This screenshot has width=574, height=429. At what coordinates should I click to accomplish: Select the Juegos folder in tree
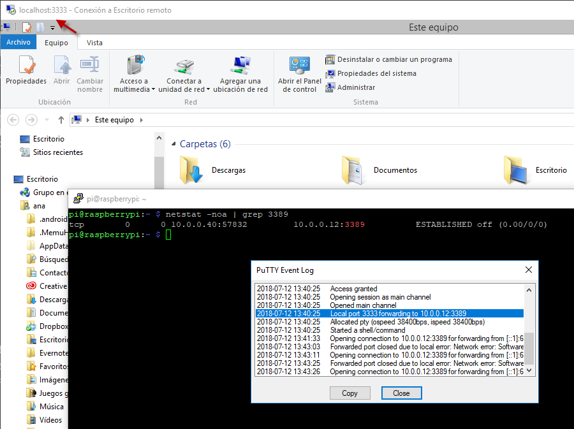(47, 393)
